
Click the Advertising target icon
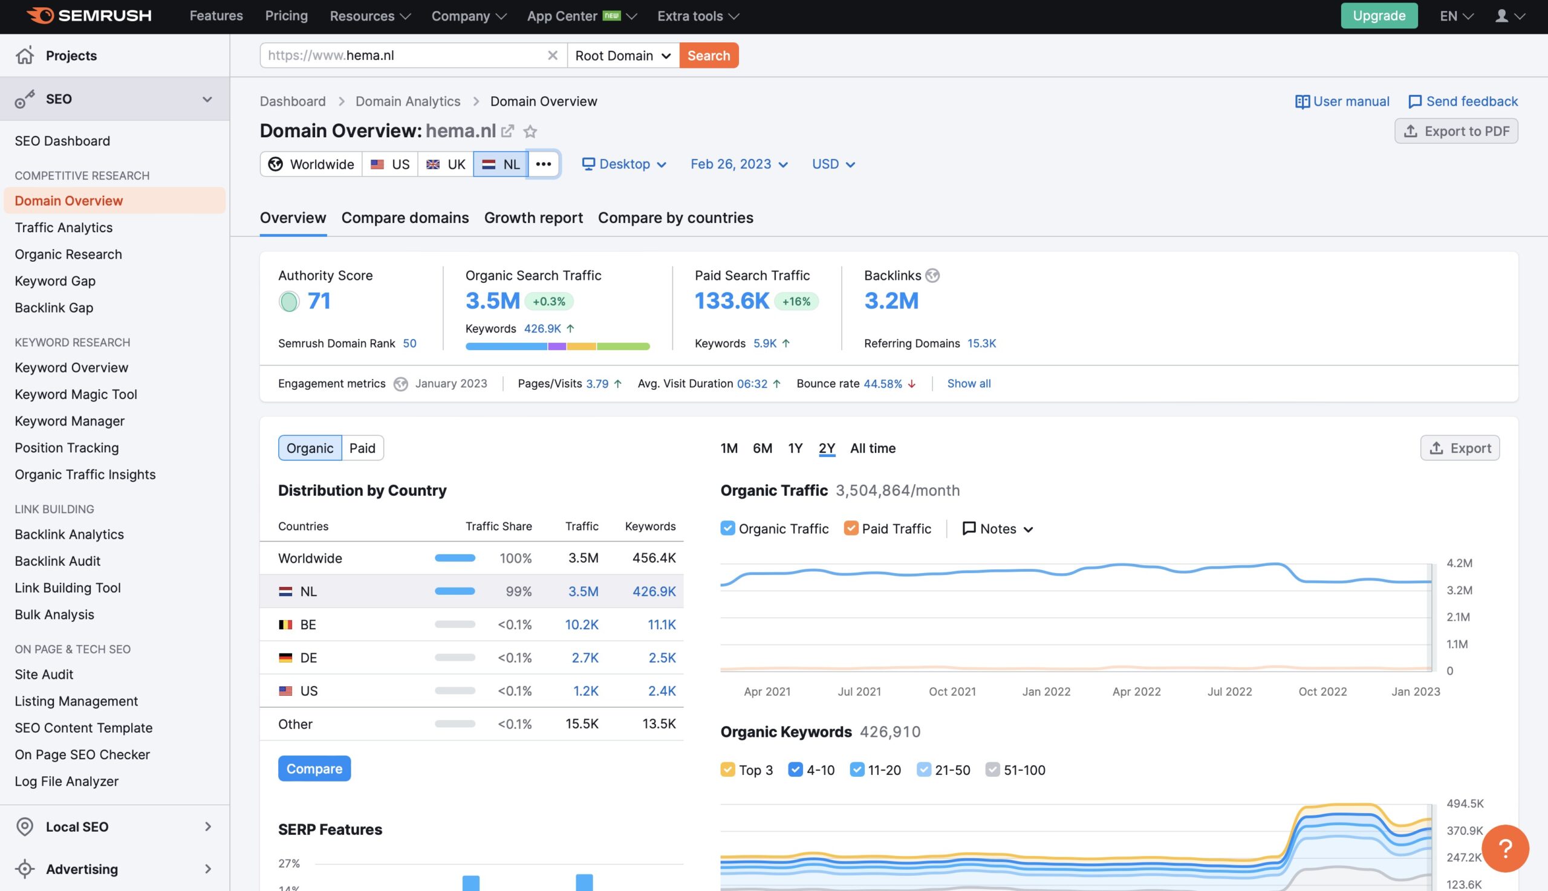tap(24, 869)
